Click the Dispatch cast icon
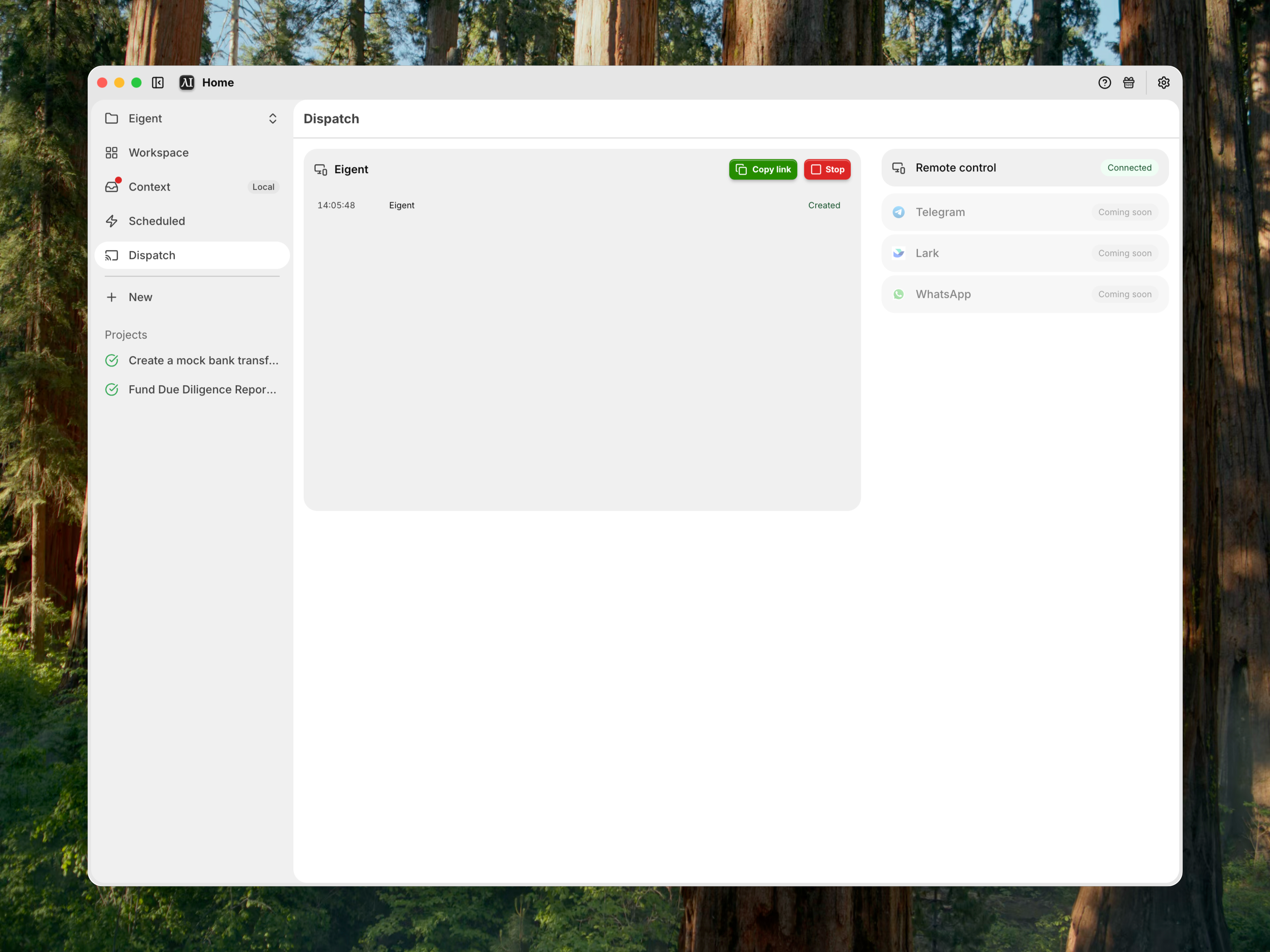The width and height of the screenshot is (1270, 952). (112, 255)
